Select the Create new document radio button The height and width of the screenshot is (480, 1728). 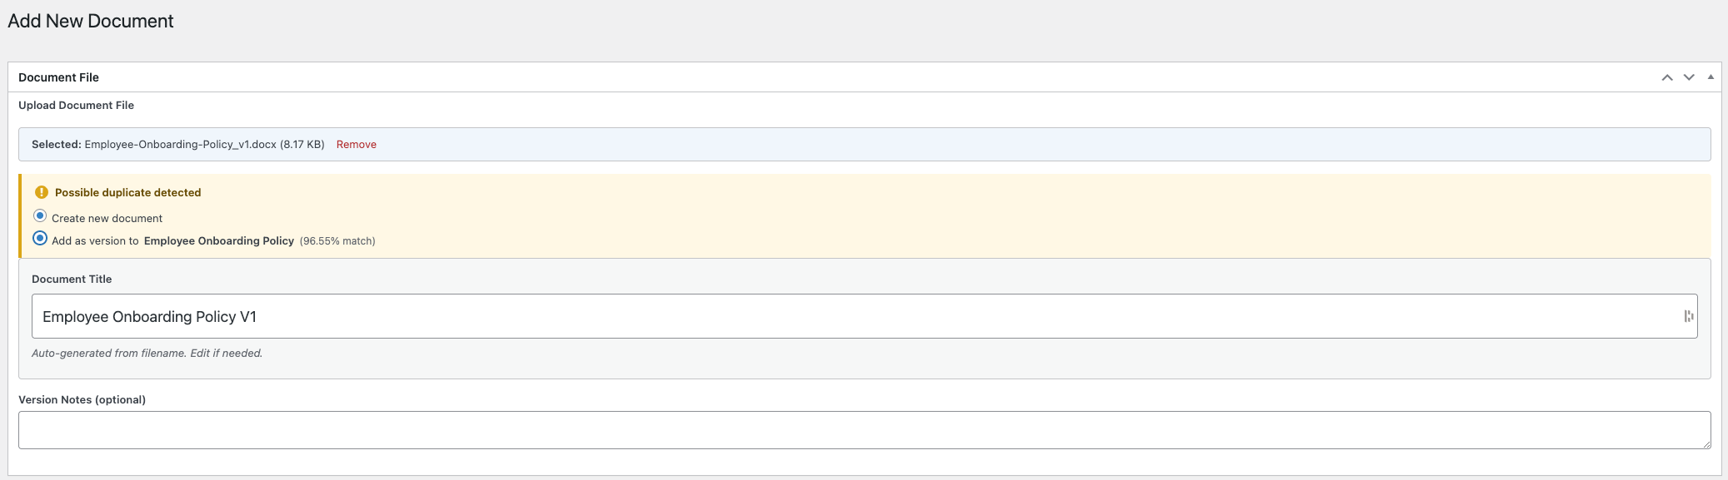pyautogui.click(x=40, y=216)
